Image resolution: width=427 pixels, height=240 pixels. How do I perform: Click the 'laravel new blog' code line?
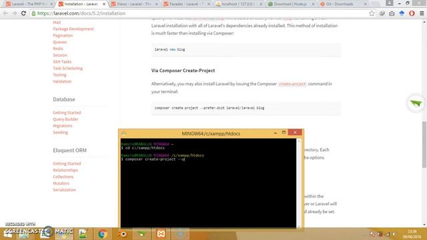click(x=169, y=49)
